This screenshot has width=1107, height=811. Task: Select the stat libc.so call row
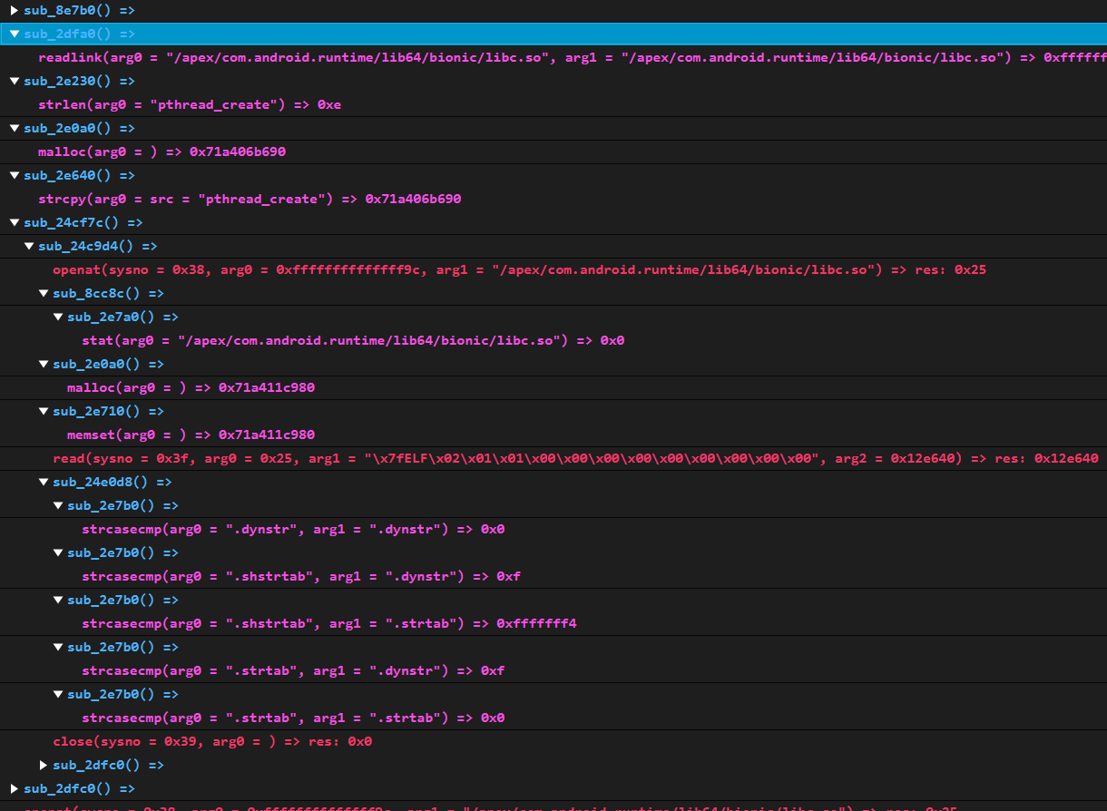[x=352, y=340]
